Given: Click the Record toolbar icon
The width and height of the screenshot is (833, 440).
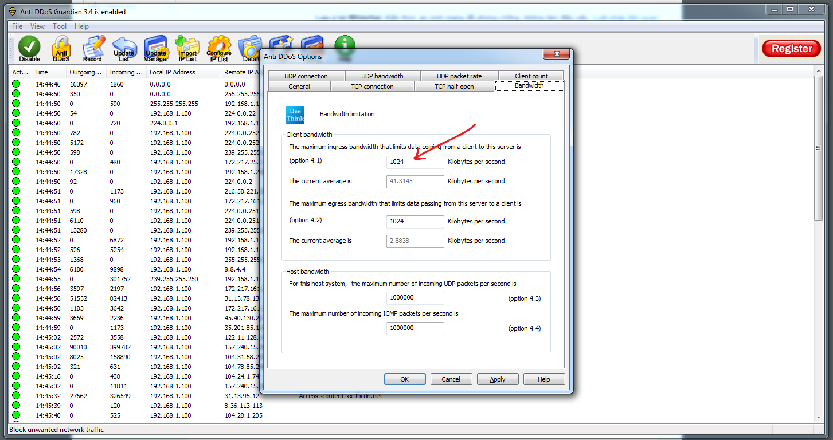Looking at the screenshot, I should click(92, 49).
